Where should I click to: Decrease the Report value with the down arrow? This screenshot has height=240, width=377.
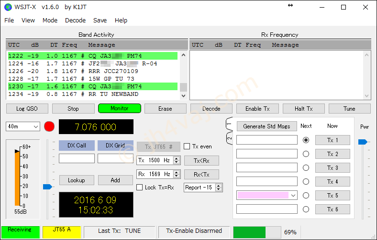(218, 189)
